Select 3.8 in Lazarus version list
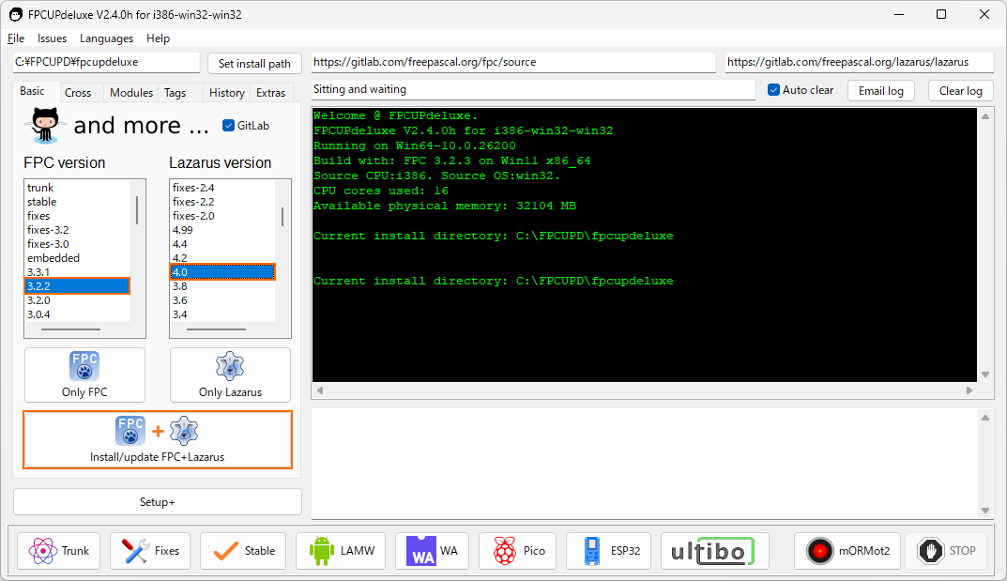This screenshot has width=1007, height=581. click(222, 286)
